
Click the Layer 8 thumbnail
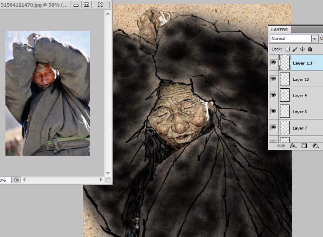285,111
